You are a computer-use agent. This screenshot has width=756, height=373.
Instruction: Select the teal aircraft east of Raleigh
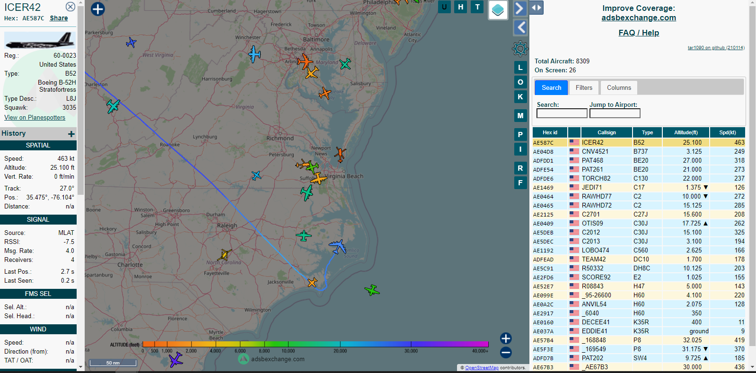(x=304, y=235)
